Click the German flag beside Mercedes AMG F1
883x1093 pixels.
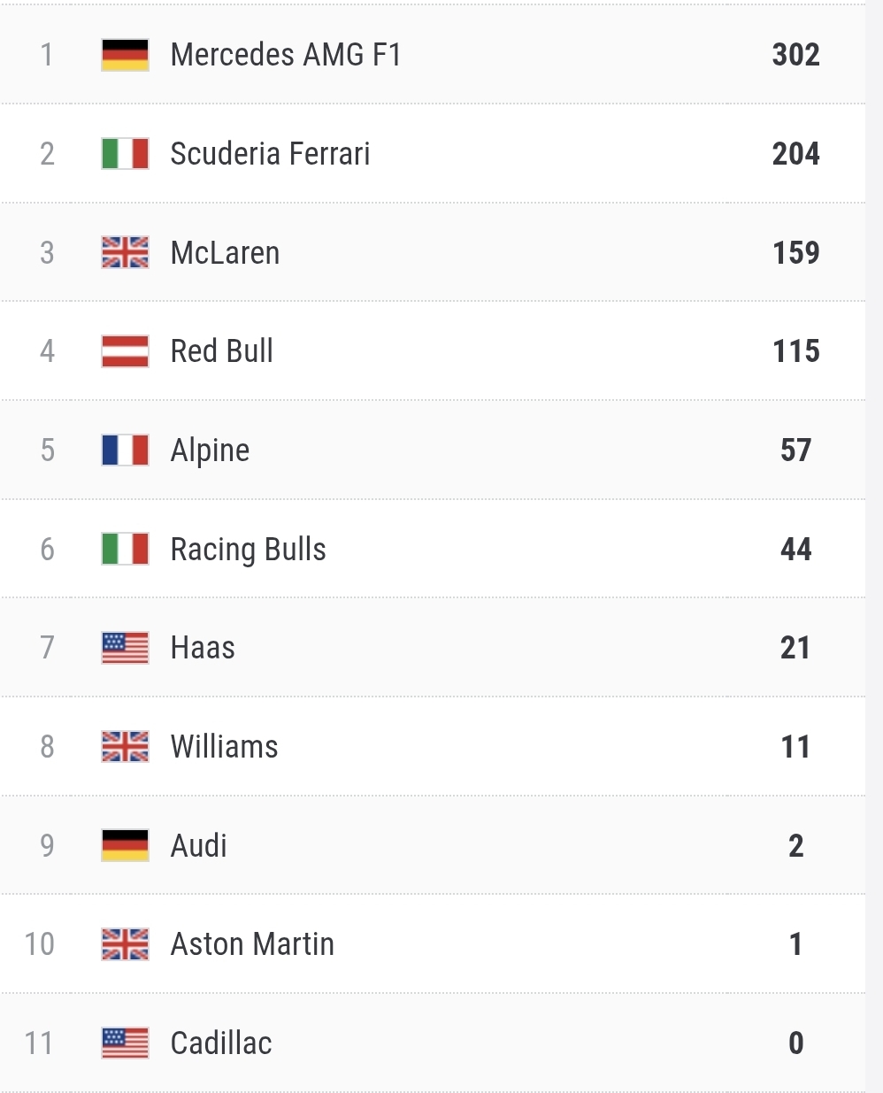[x=125, y=55]
